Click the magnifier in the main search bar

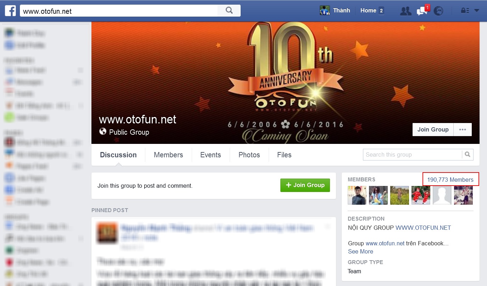tap(228, 10)
